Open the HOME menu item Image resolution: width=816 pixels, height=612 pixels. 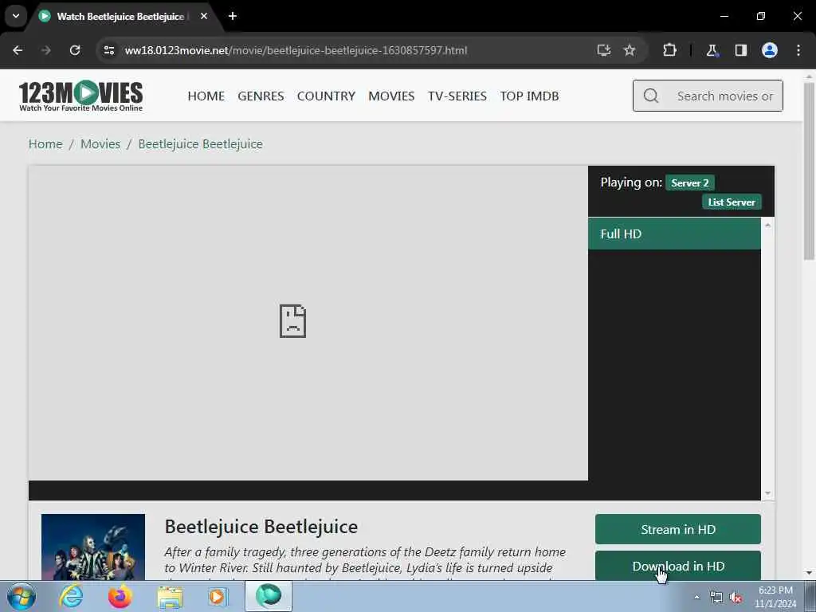[x=206, y=96]
